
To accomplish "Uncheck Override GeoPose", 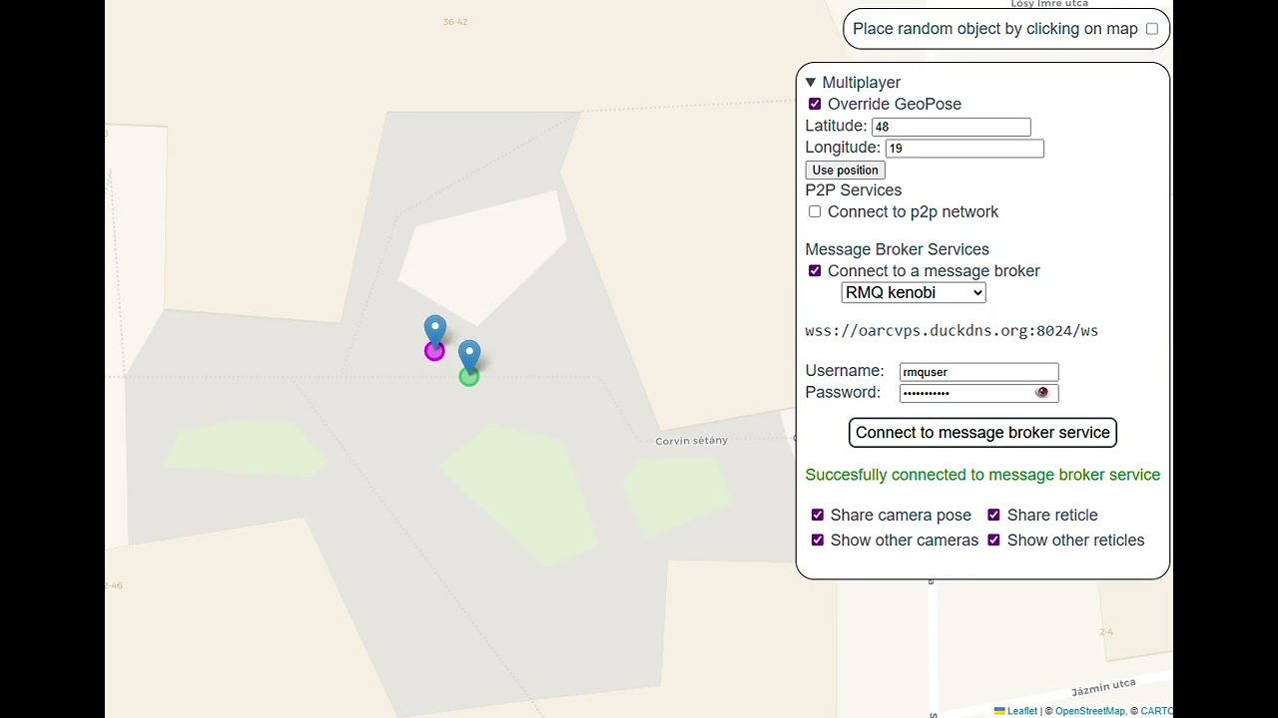I will click(x=815, y=104).
